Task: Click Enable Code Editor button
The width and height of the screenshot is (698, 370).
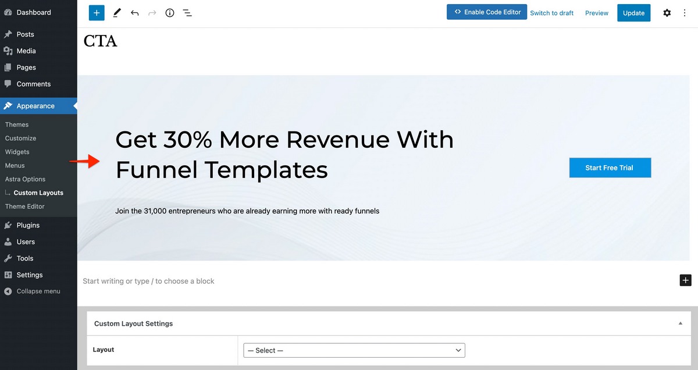Action: [x=487, y=12]
